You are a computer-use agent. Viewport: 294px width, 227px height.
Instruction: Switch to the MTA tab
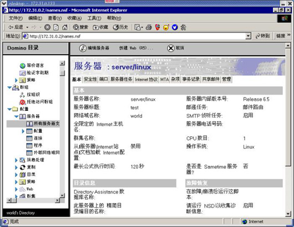(x=164, y=80)
